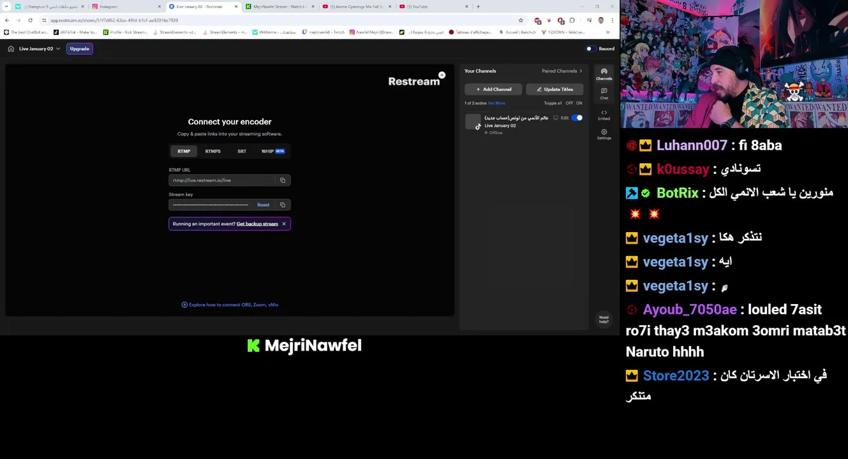Open the Chat sidebar panel
Image resolution: width=848 pixels, height=459 pixels.
coord(604,94)
